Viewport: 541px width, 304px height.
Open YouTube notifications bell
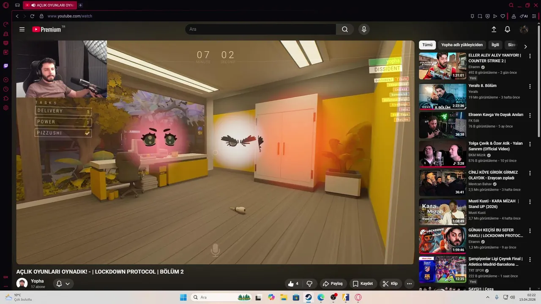pyautogui.click(x=507, y=29)
